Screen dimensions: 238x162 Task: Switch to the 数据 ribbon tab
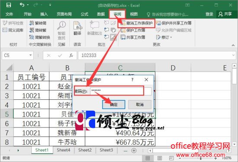[x=101, y=14]
